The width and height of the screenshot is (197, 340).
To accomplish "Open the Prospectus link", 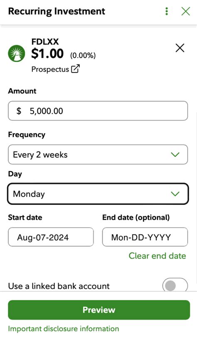I will click(50, 69).
